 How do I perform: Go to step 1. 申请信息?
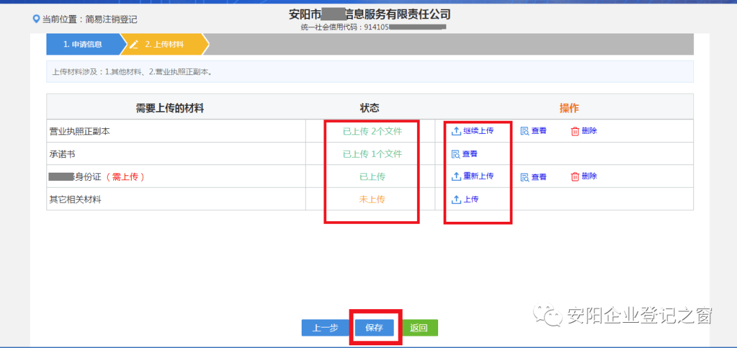tap(83, 44)
